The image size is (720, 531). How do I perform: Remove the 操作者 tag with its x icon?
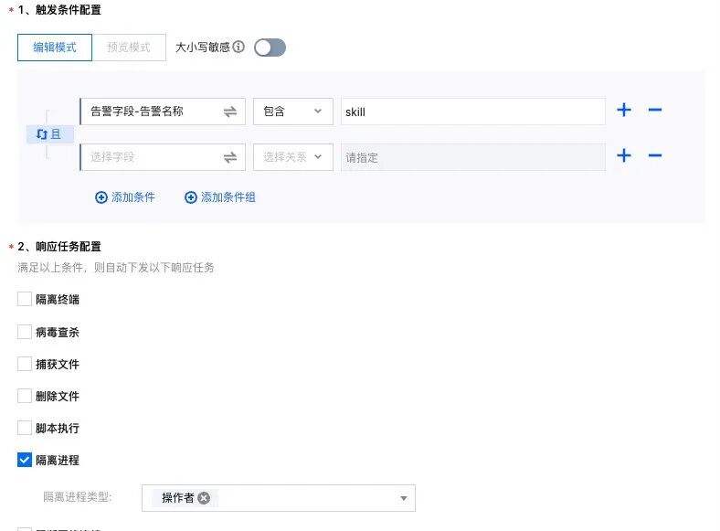(204, 498)
